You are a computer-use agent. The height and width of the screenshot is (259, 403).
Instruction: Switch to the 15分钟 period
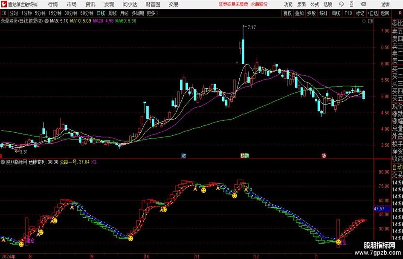[x=55, y=13]
